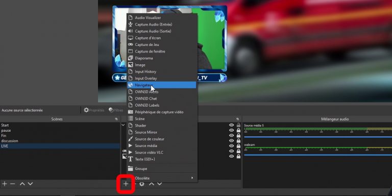392x196 pixels.
Task: Open source properties gear in Sources toolbar
Action: point(142,184)
